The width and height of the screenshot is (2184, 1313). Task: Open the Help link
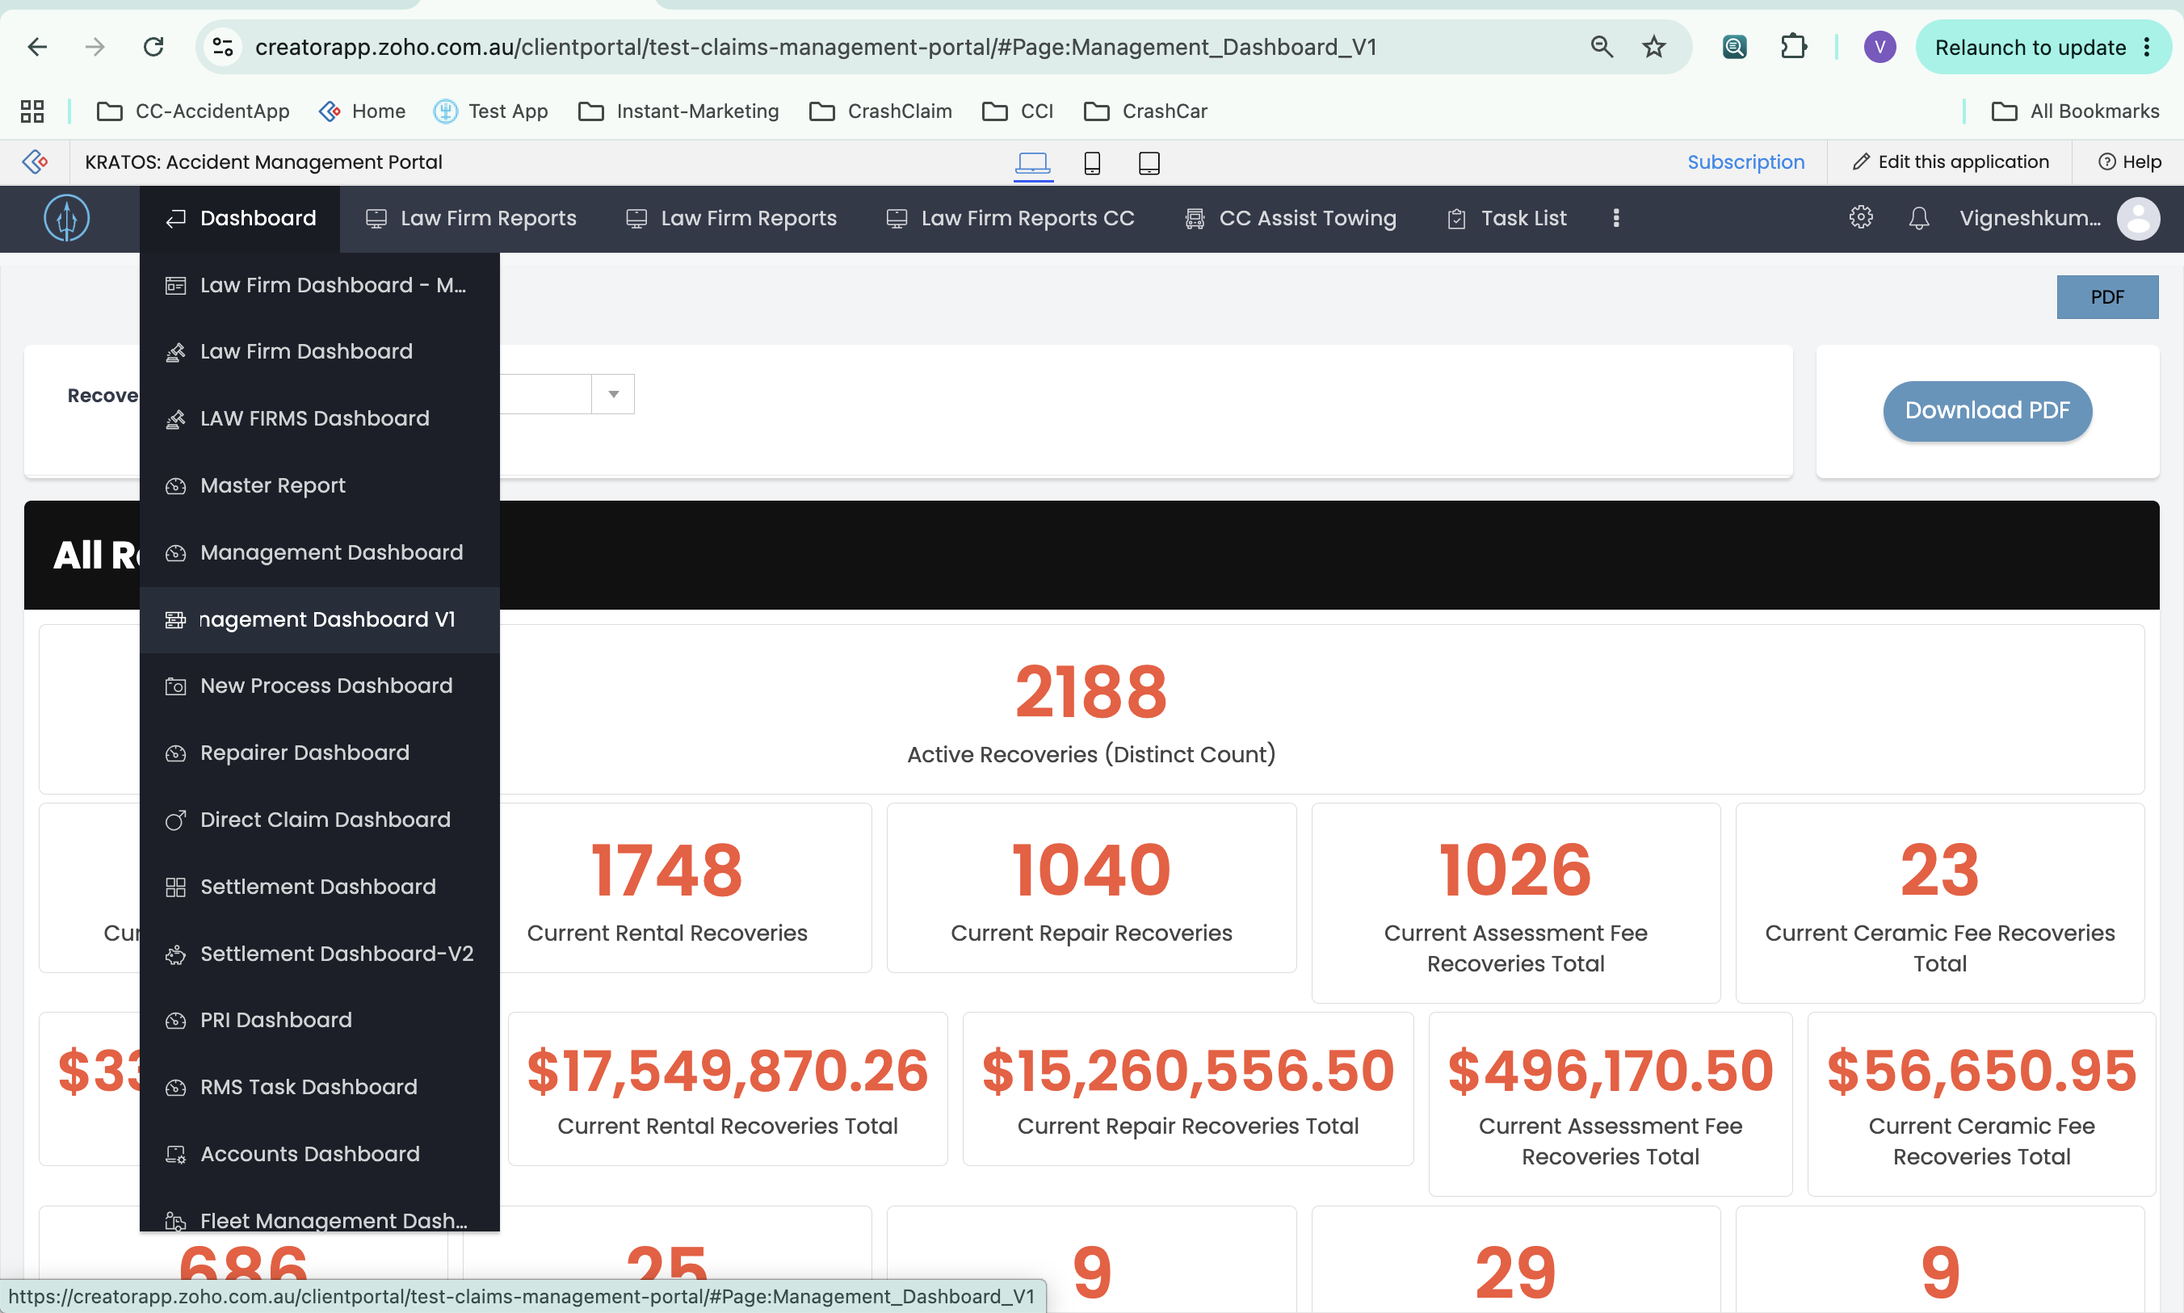click(x=2129, y=162)
